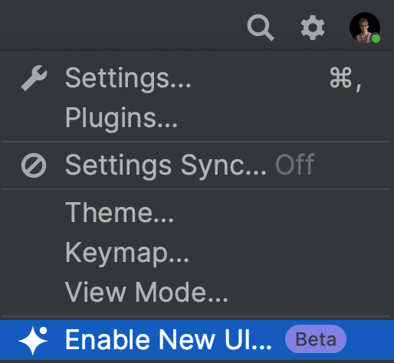This screenshot has height=363, width=394.
Task: Open the Theme... switcher
Action: click(x=197, y=213)
